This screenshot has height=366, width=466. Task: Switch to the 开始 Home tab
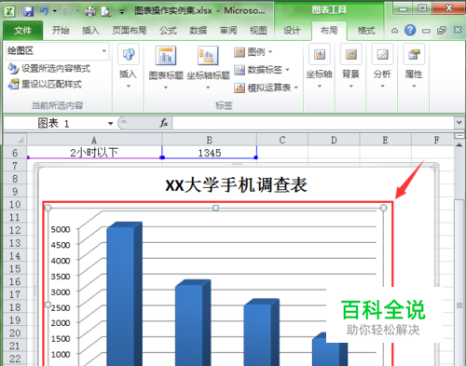coord(61,31)
